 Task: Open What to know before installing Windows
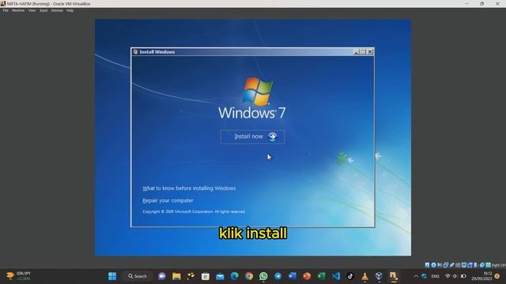click(189, 189)
